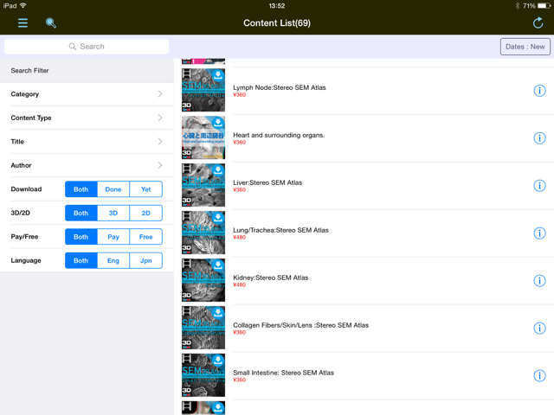The height and width of the screenshot is (415, 554).
Task: Click the Search input field
Action: coord(87,47)
